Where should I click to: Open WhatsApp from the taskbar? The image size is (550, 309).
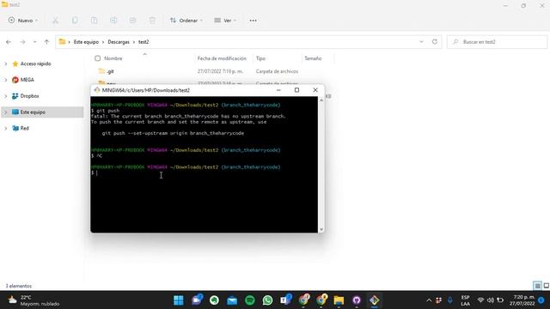tap(267, 300)
